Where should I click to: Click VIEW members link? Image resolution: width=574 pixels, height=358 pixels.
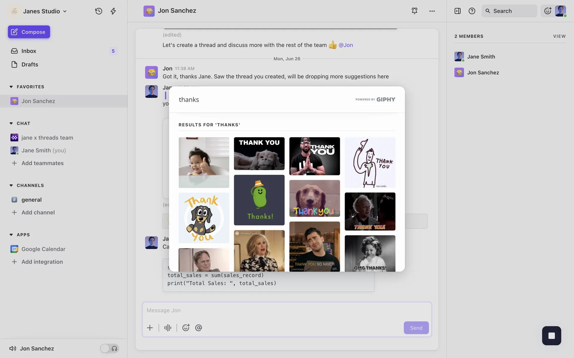[x=559, y=36]
